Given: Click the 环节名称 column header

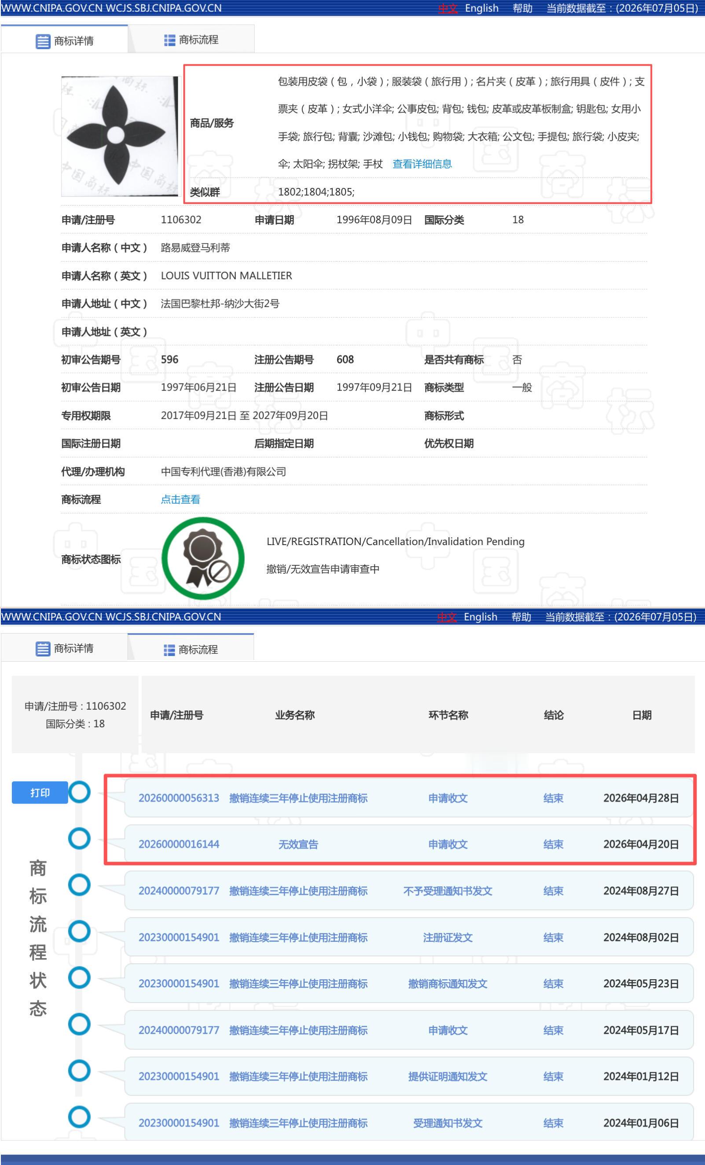Looking at the screenshot, I should point(448,715).
